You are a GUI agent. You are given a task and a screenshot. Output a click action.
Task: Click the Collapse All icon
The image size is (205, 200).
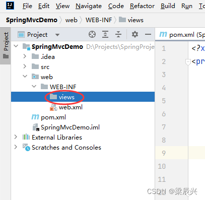click(x=118, y=34)
